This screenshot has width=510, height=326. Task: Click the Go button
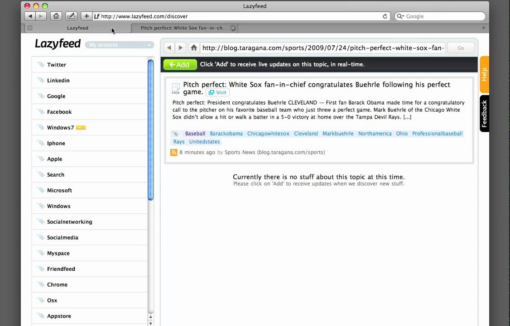pos(461,48)
